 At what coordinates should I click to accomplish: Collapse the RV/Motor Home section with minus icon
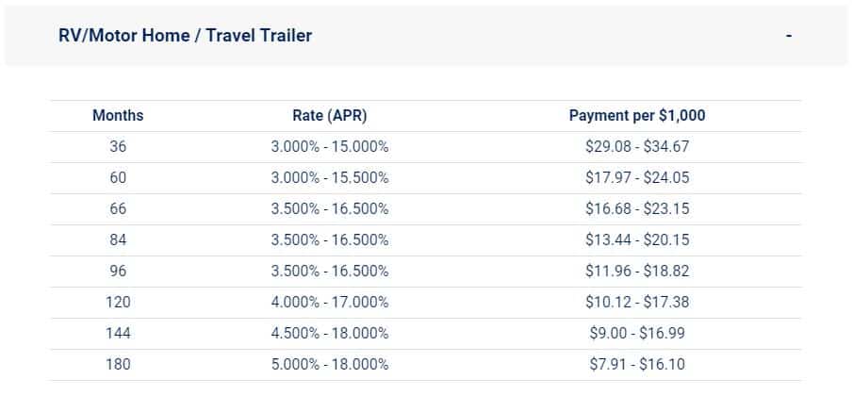[x=788, y=36]
